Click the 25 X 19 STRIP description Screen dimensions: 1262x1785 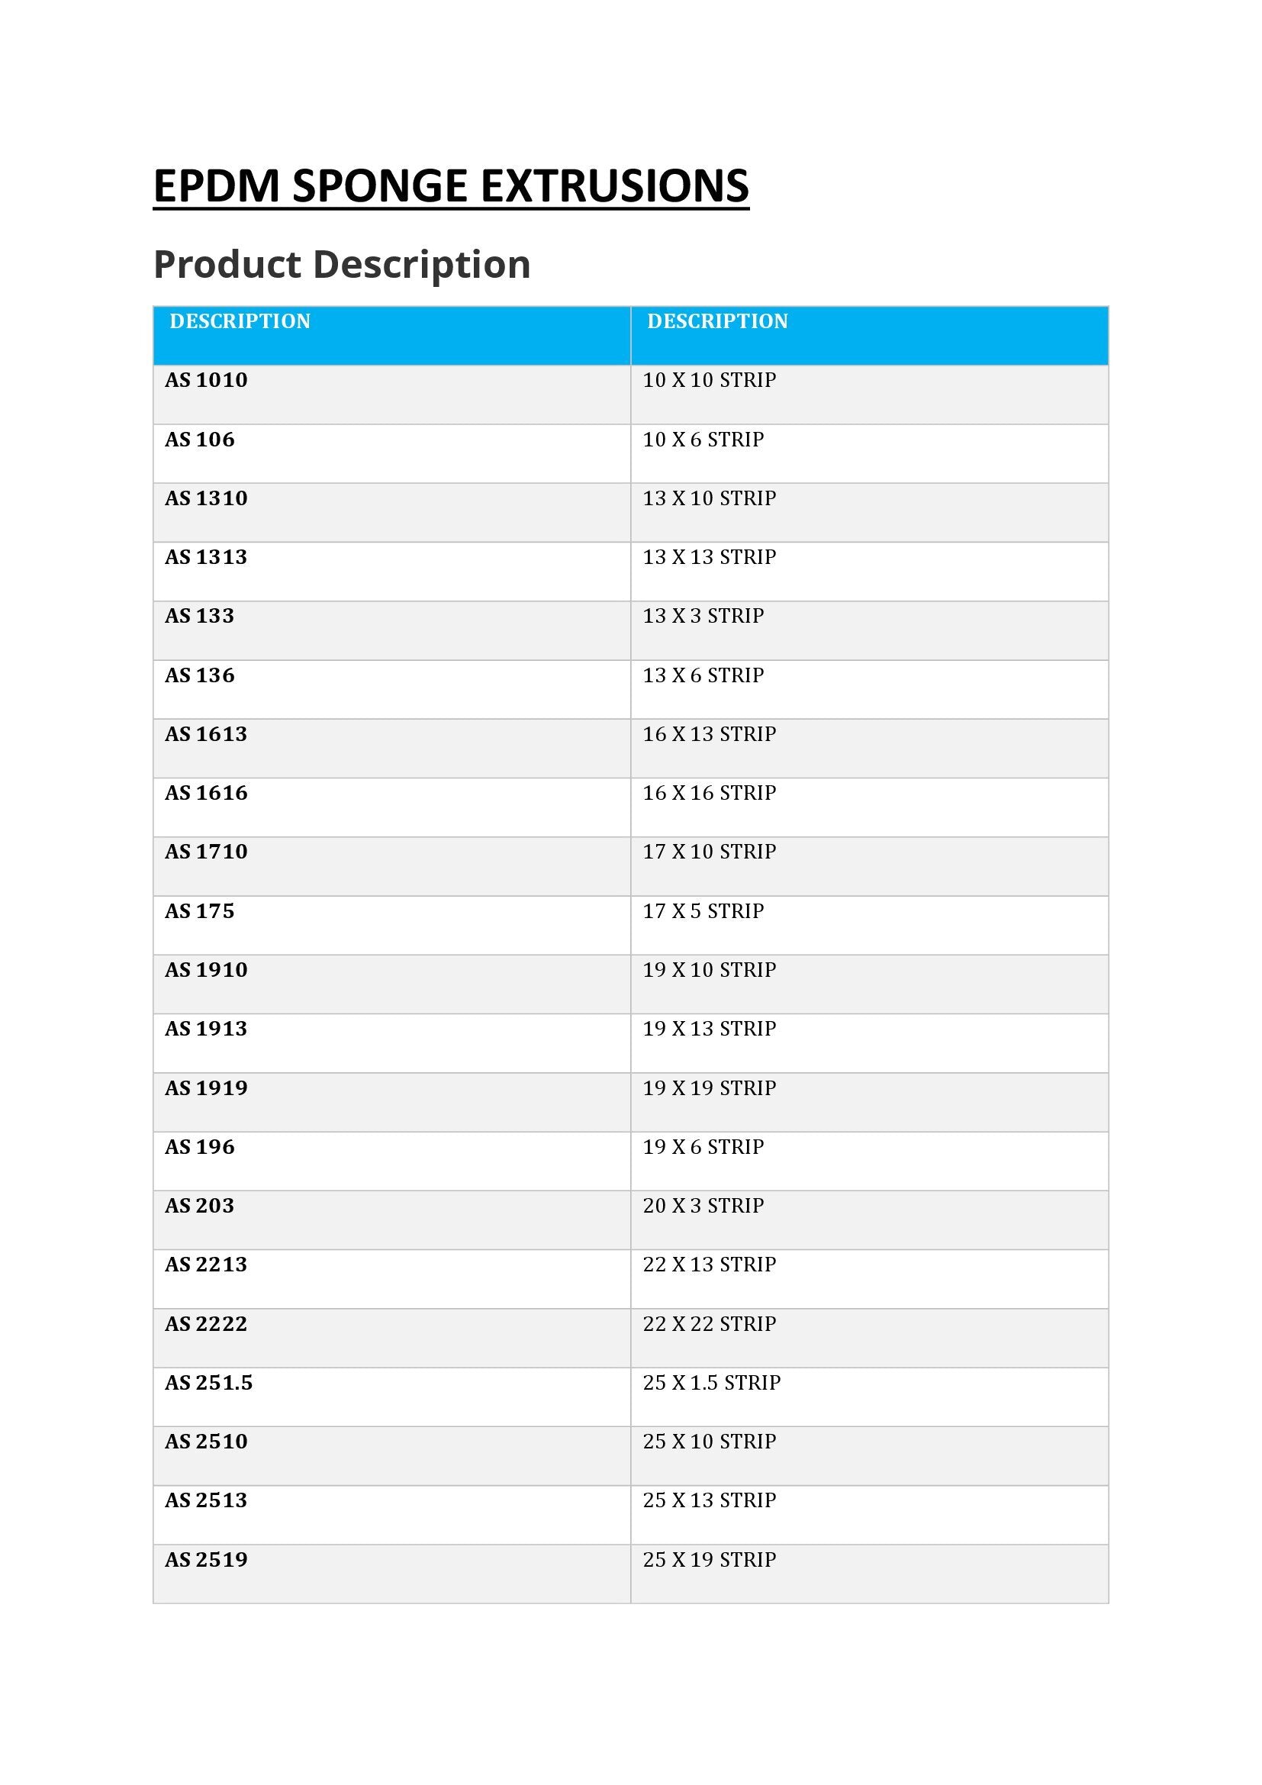(x=709, y=1560)
